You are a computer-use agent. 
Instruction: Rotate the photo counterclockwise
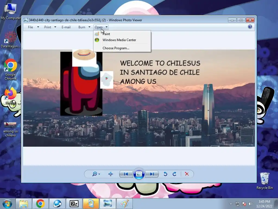165,174
